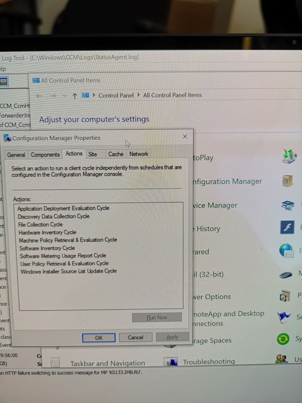Click the Back arrow in Control Panel
The height and width of the screenshot is (403, 302).
39,96
